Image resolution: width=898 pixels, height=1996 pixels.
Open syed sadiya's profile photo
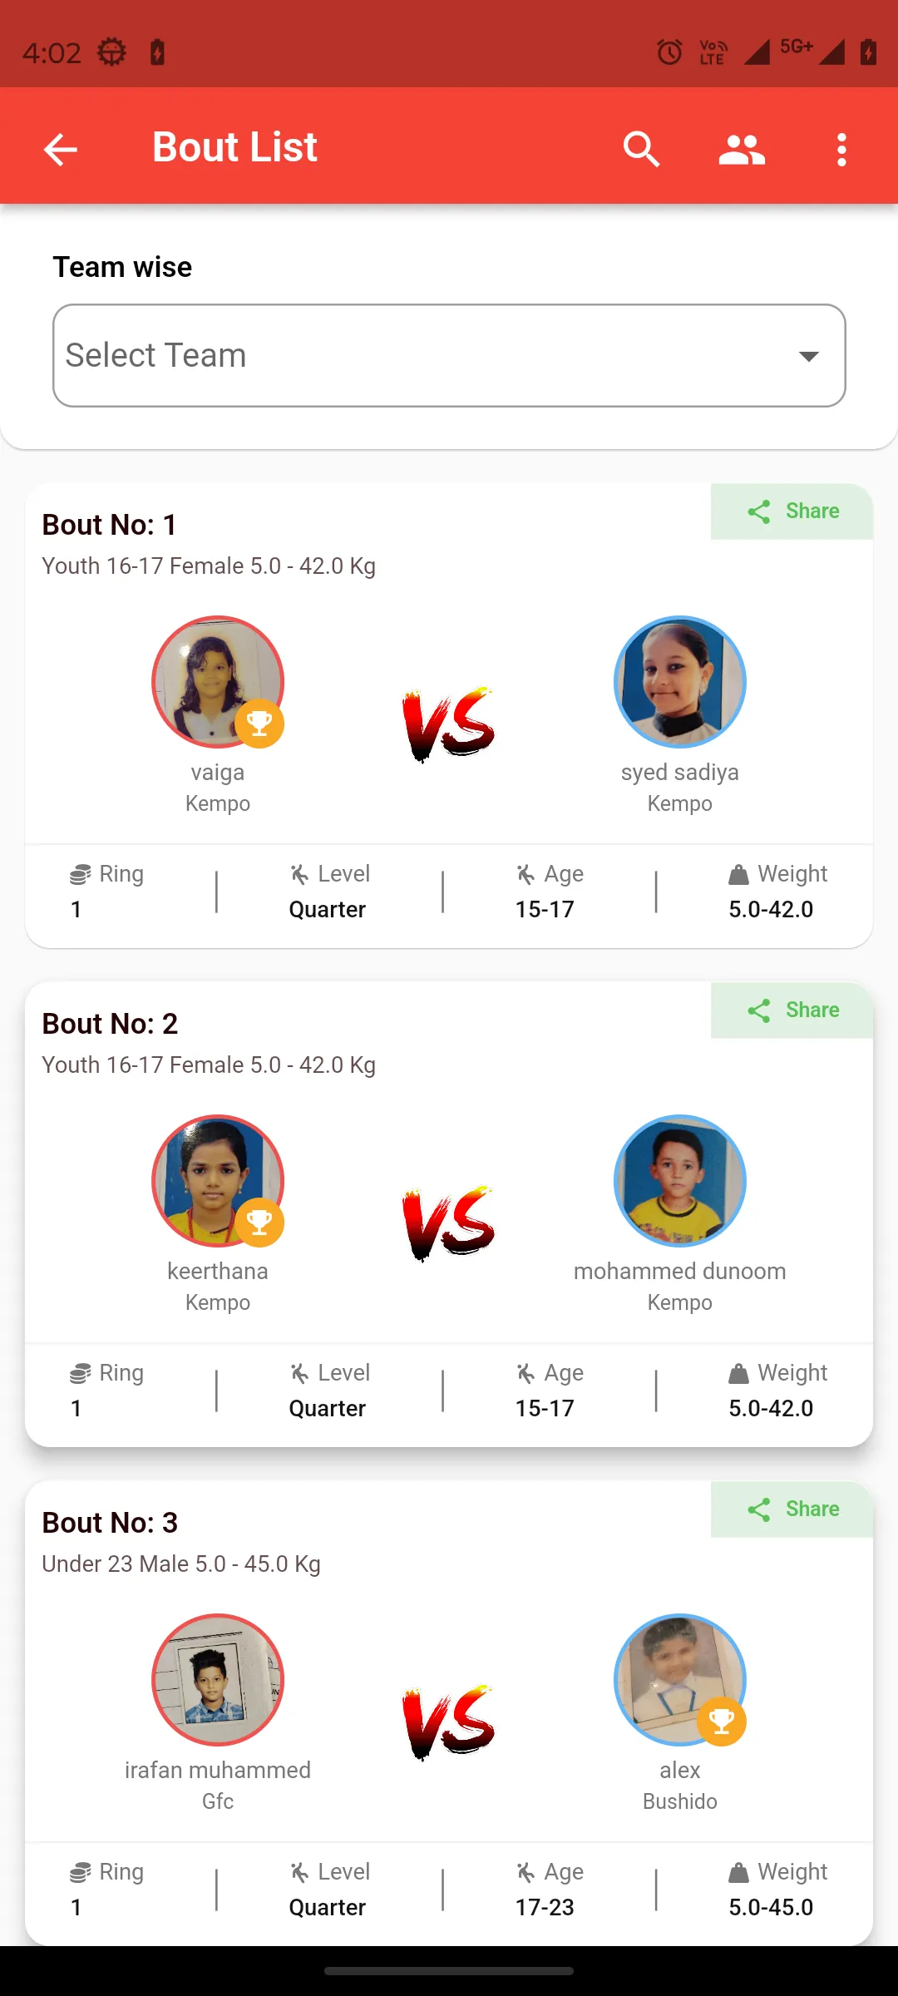(x=680, y=682)
